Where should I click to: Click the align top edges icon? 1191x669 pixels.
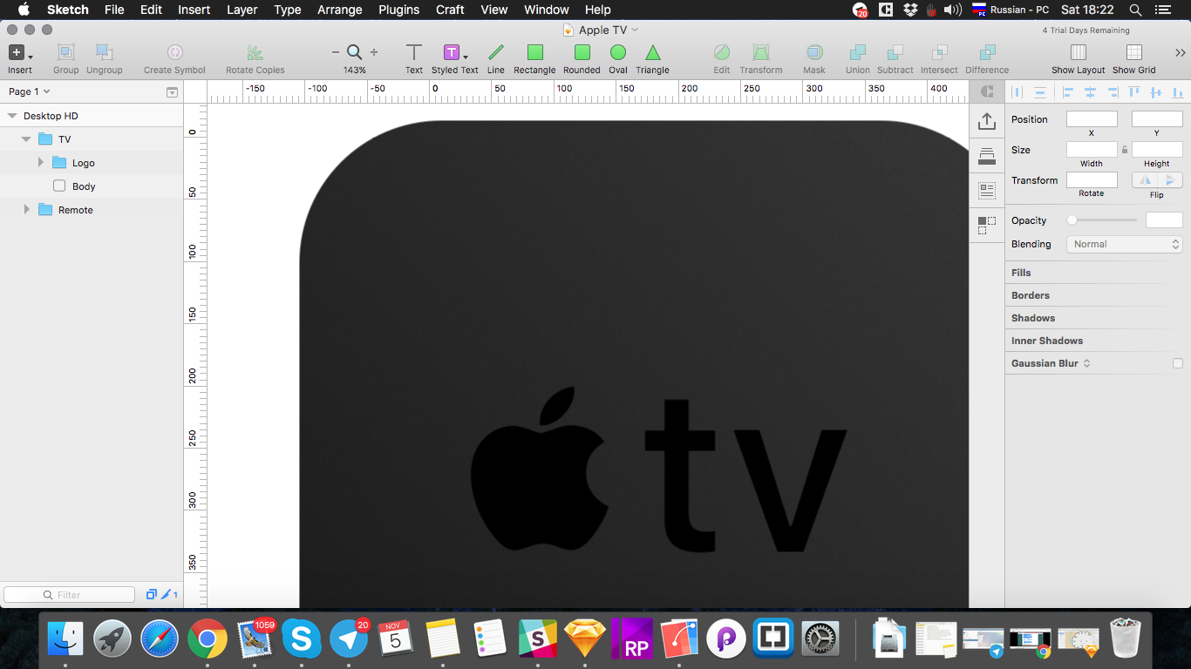pyautogui.click(x=1134, y=91)
